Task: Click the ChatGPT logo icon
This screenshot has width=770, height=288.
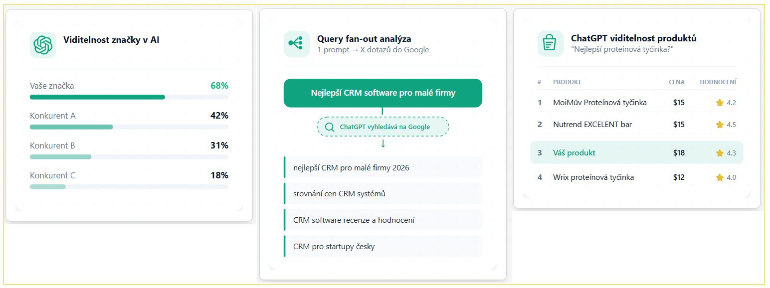Action: (43, 45)
